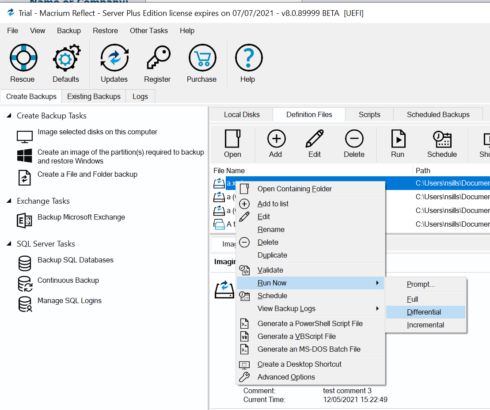490x410 pixels.
Task: Open the Defaults settings icon
Action: 66,57
